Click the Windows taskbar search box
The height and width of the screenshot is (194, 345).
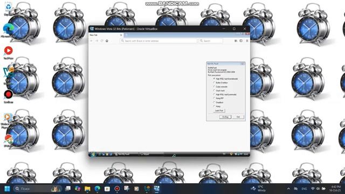(37, 189)
